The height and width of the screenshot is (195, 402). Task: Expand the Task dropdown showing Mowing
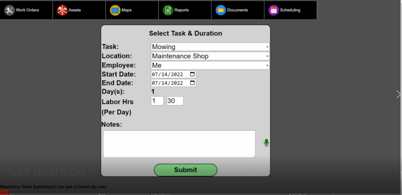(x=210, y=47)
